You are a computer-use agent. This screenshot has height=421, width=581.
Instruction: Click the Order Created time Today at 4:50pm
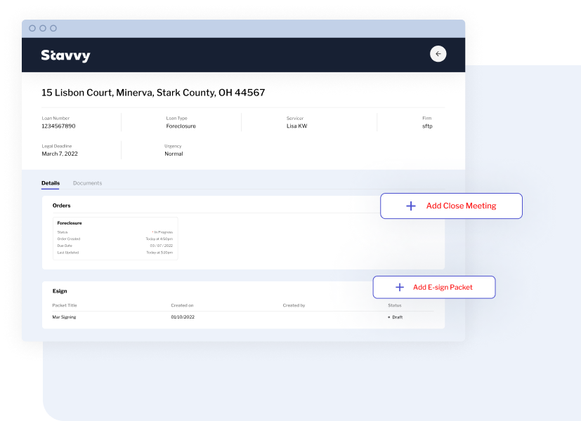[159, 239]
